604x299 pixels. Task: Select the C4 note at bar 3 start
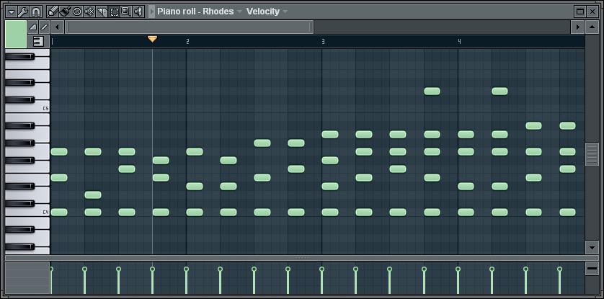(x=330, y=212)
